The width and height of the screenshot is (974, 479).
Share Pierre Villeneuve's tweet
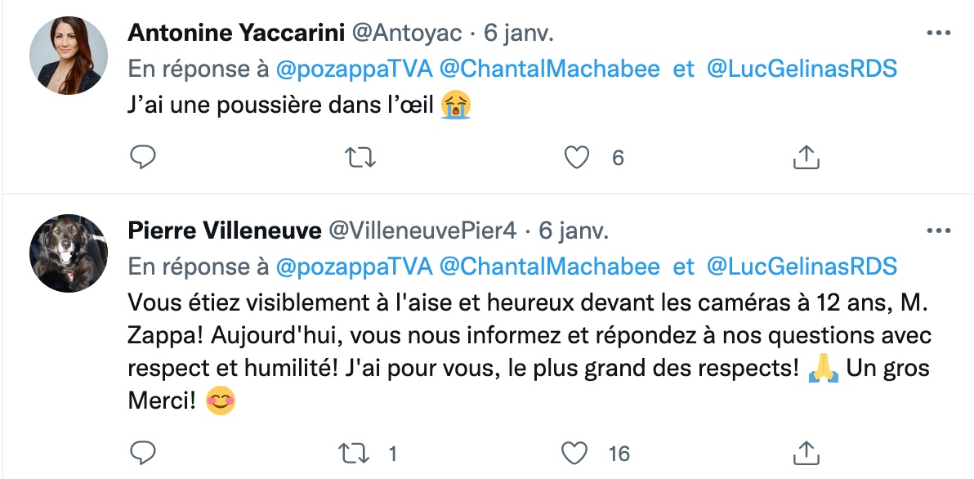(806, 454)
